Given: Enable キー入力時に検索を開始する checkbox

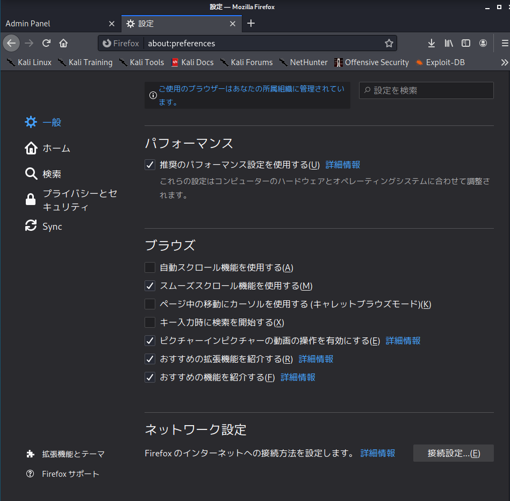Looking at the screenshot, I should click(150, 322).
